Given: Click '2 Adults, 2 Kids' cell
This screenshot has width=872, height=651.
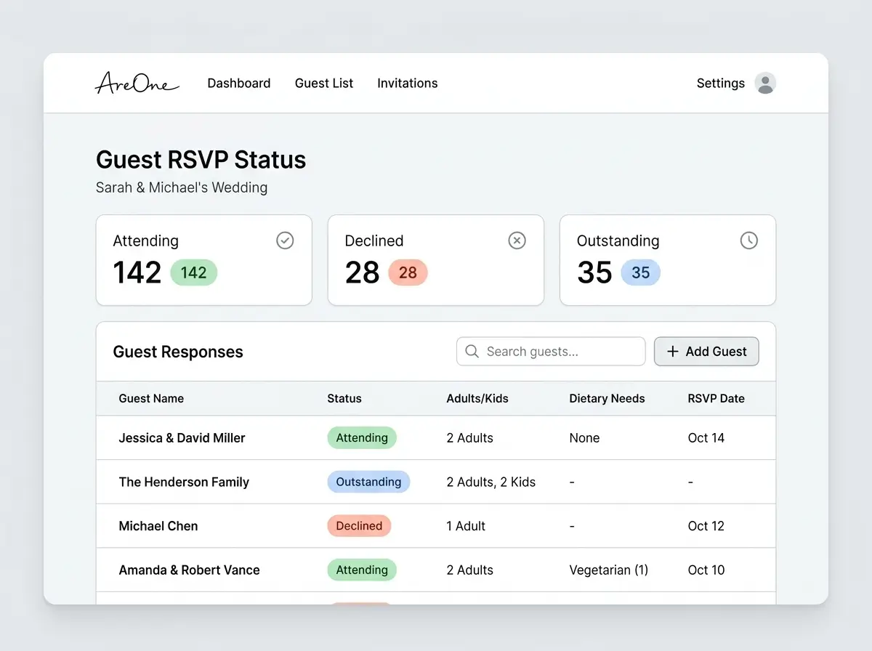Looking at the screenshot, I should point(491,482).
